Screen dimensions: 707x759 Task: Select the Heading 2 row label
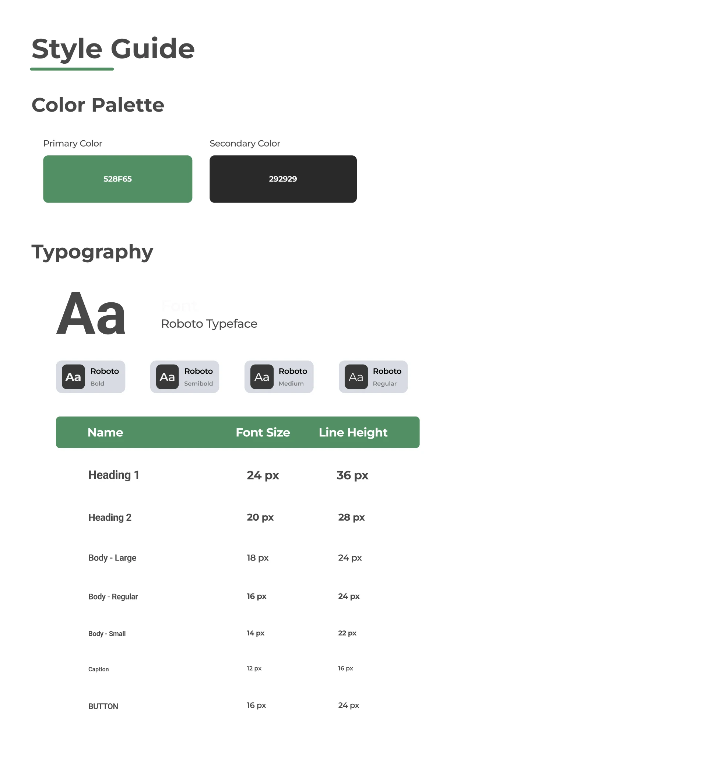pos(110,517)
